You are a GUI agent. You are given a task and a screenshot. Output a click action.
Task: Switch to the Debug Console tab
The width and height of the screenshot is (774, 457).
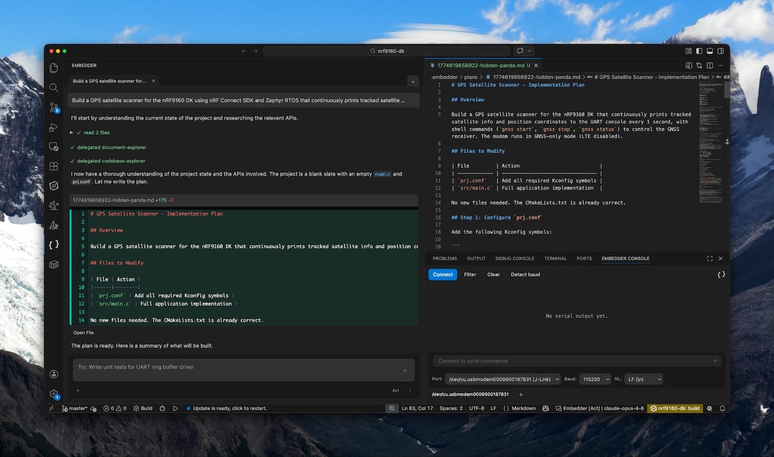point(515,259)
